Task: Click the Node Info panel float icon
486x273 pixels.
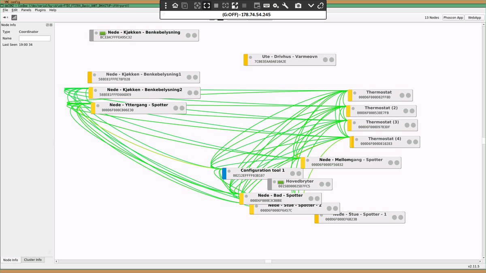Action: [x=47, y=25]
